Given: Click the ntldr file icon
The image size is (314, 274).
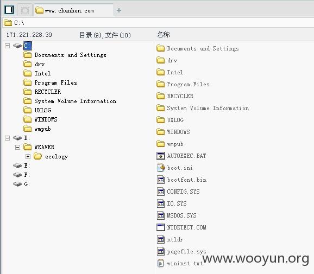Looking at the screenshot, I should [161, 239].
